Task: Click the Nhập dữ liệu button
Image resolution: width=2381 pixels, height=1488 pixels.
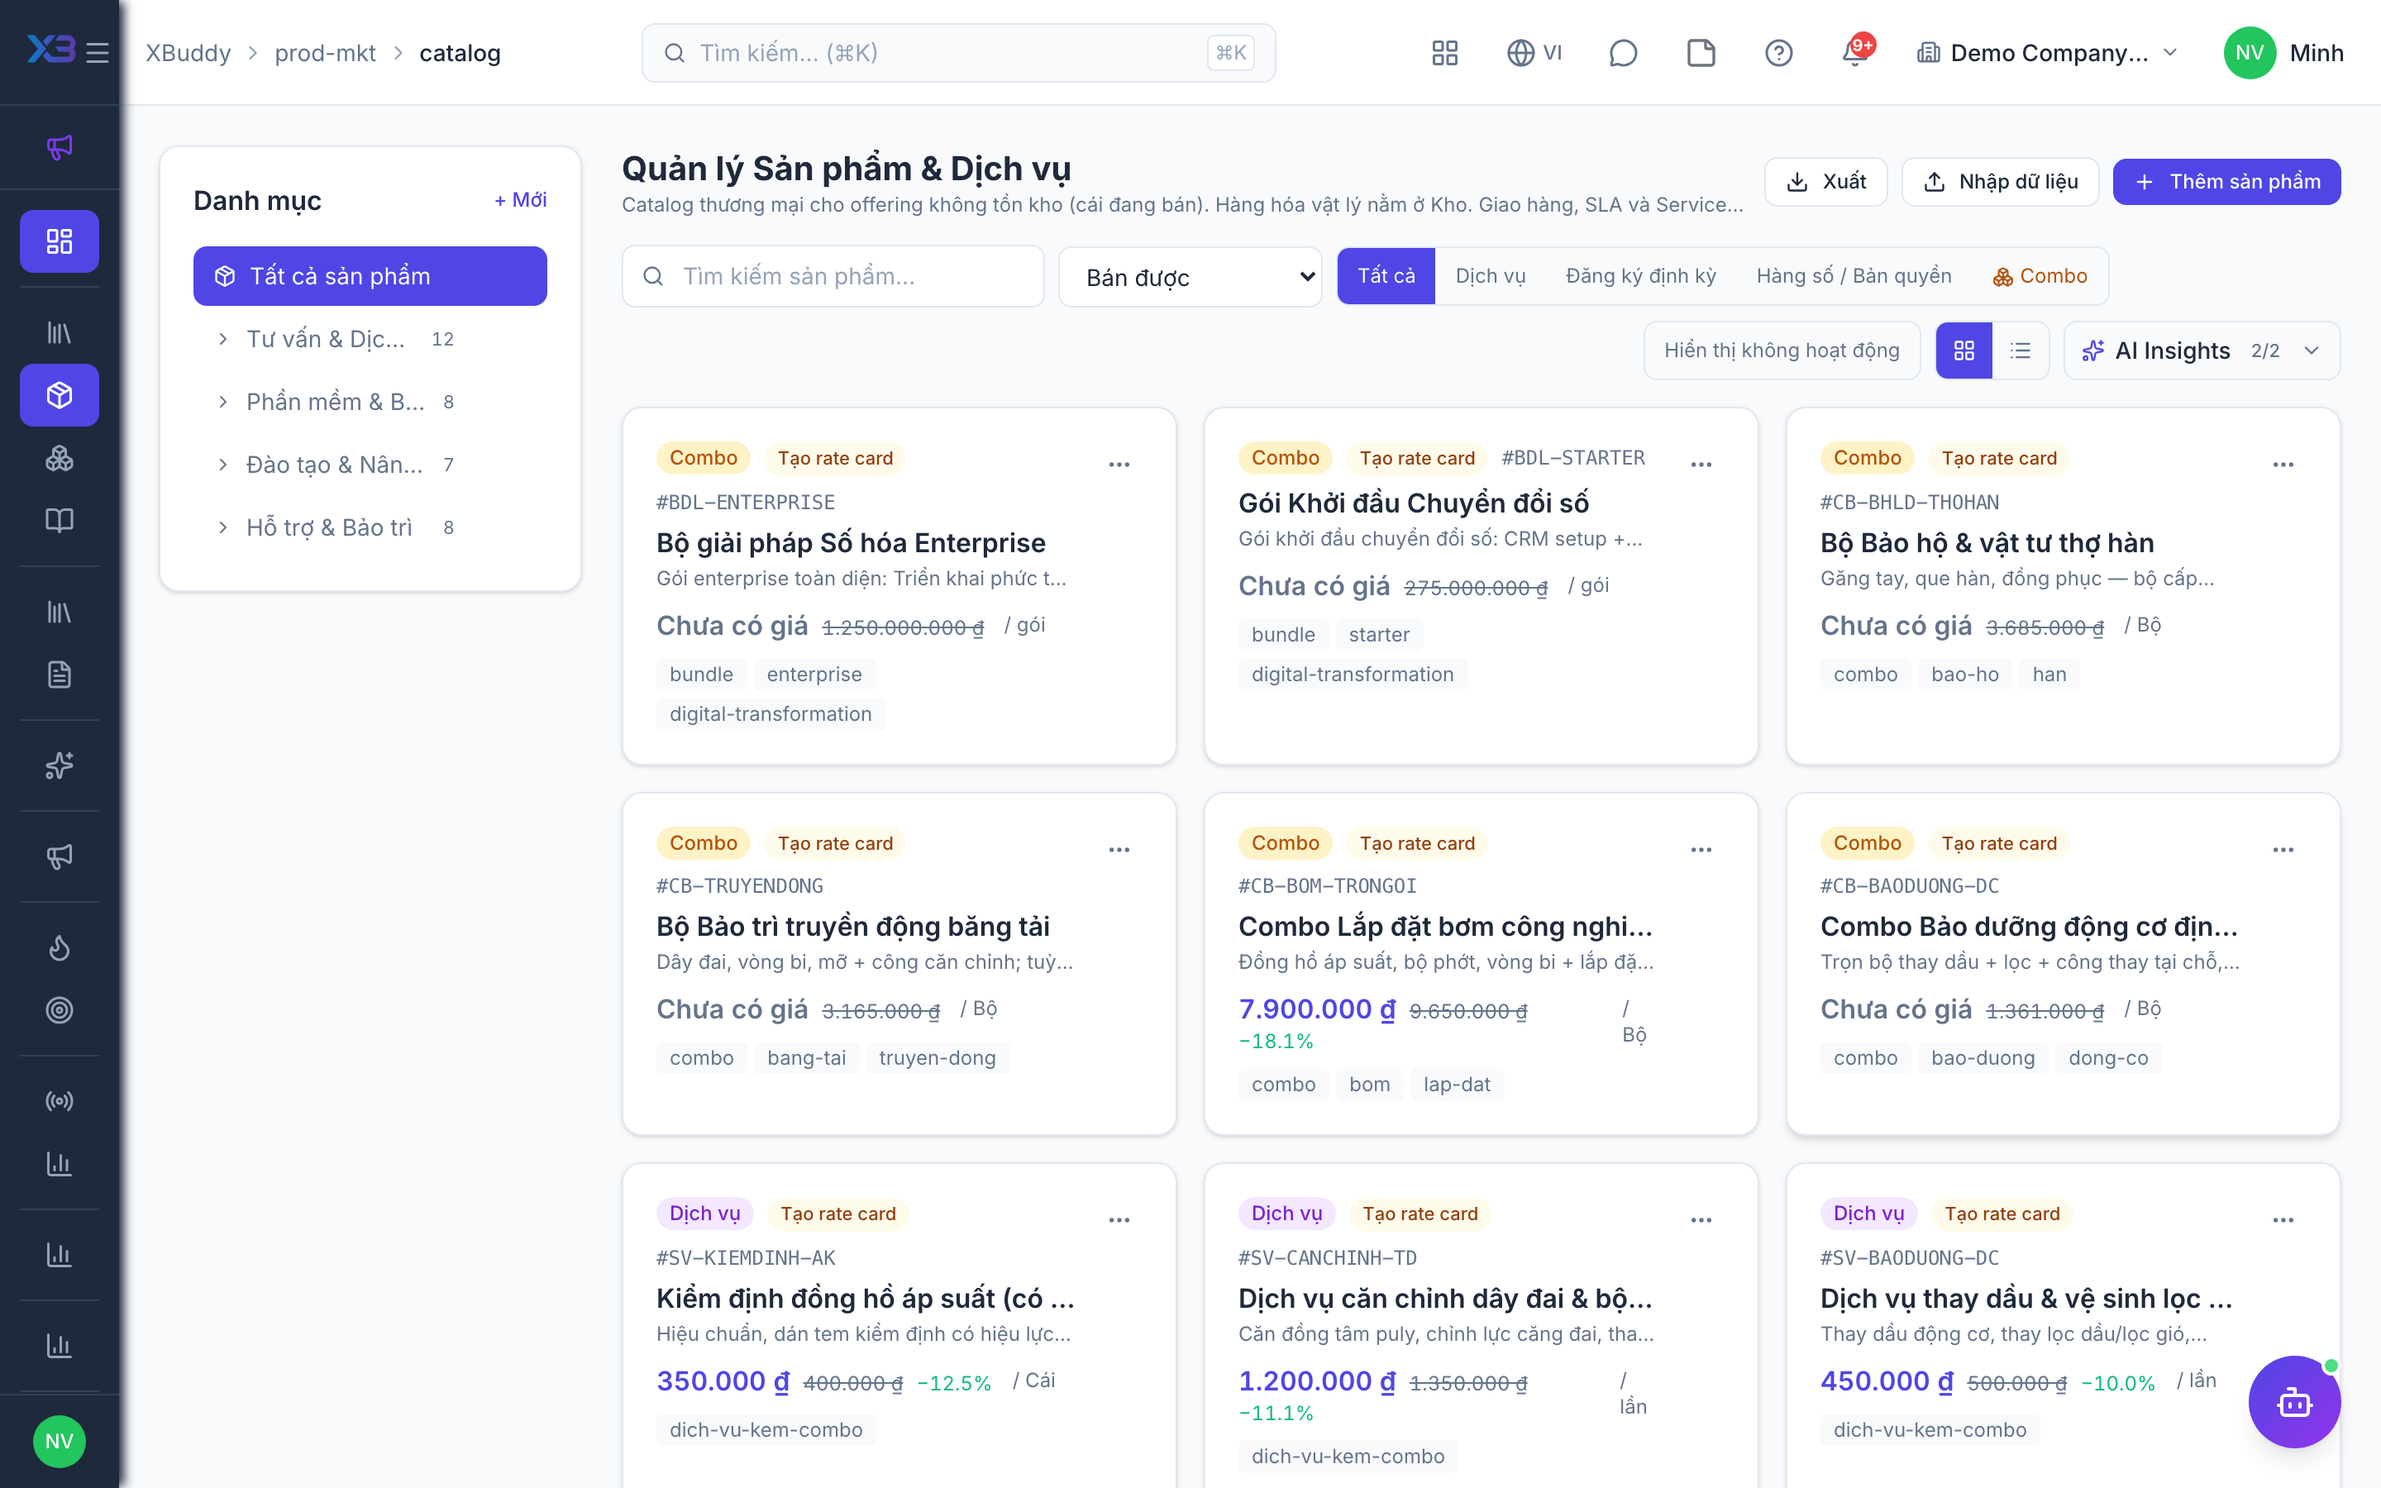Action: [1999, 181]
